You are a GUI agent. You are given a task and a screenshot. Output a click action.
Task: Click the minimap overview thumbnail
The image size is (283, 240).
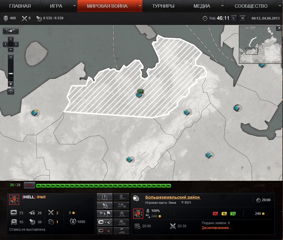coord(260,44)
